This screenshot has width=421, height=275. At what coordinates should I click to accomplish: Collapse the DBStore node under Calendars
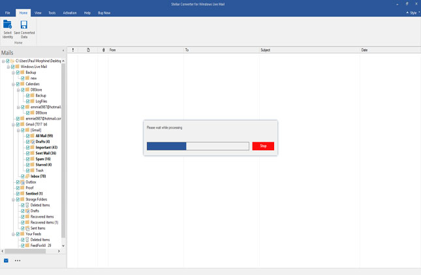[18, 90]
